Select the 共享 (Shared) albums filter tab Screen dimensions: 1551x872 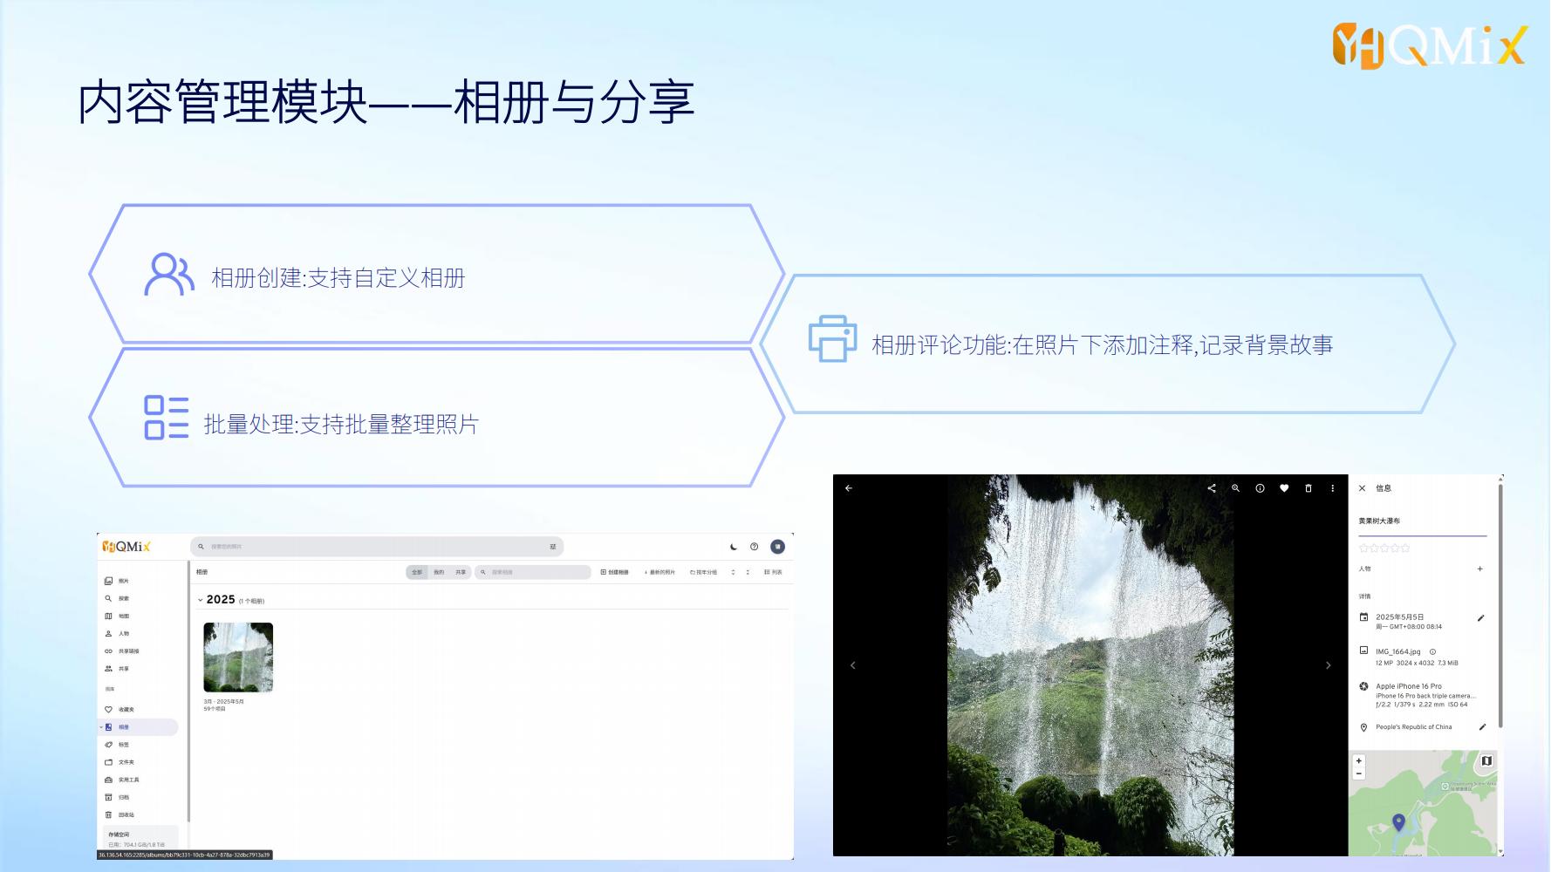(461, 572)
